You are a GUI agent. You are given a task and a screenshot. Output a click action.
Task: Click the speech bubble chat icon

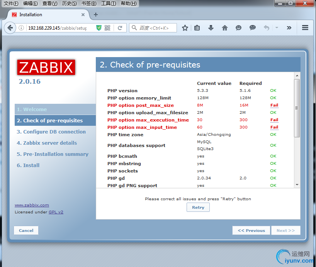click(x=253, y=27)
